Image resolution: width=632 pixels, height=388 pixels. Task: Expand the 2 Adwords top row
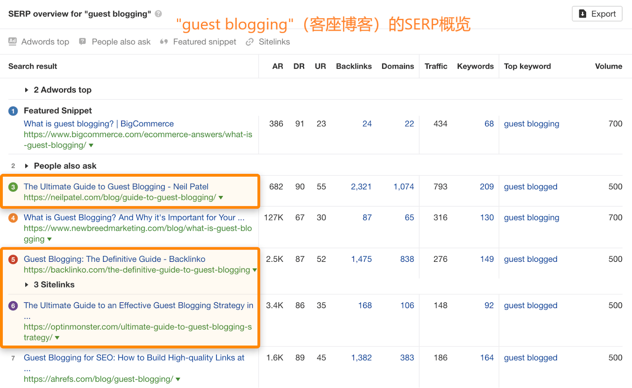point(26,90)
